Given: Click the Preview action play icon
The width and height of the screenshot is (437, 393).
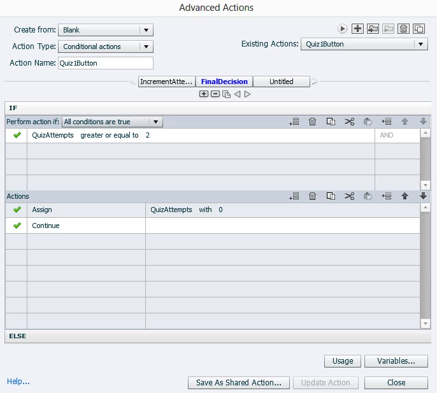Looking at the screenshot, I should click(342, 29).
